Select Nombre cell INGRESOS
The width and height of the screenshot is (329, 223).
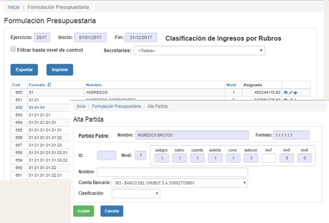(155, 92)
